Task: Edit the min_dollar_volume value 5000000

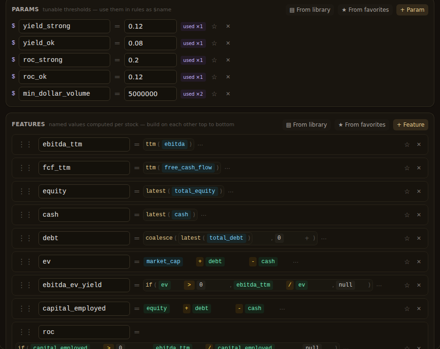Action: point(151,94)
